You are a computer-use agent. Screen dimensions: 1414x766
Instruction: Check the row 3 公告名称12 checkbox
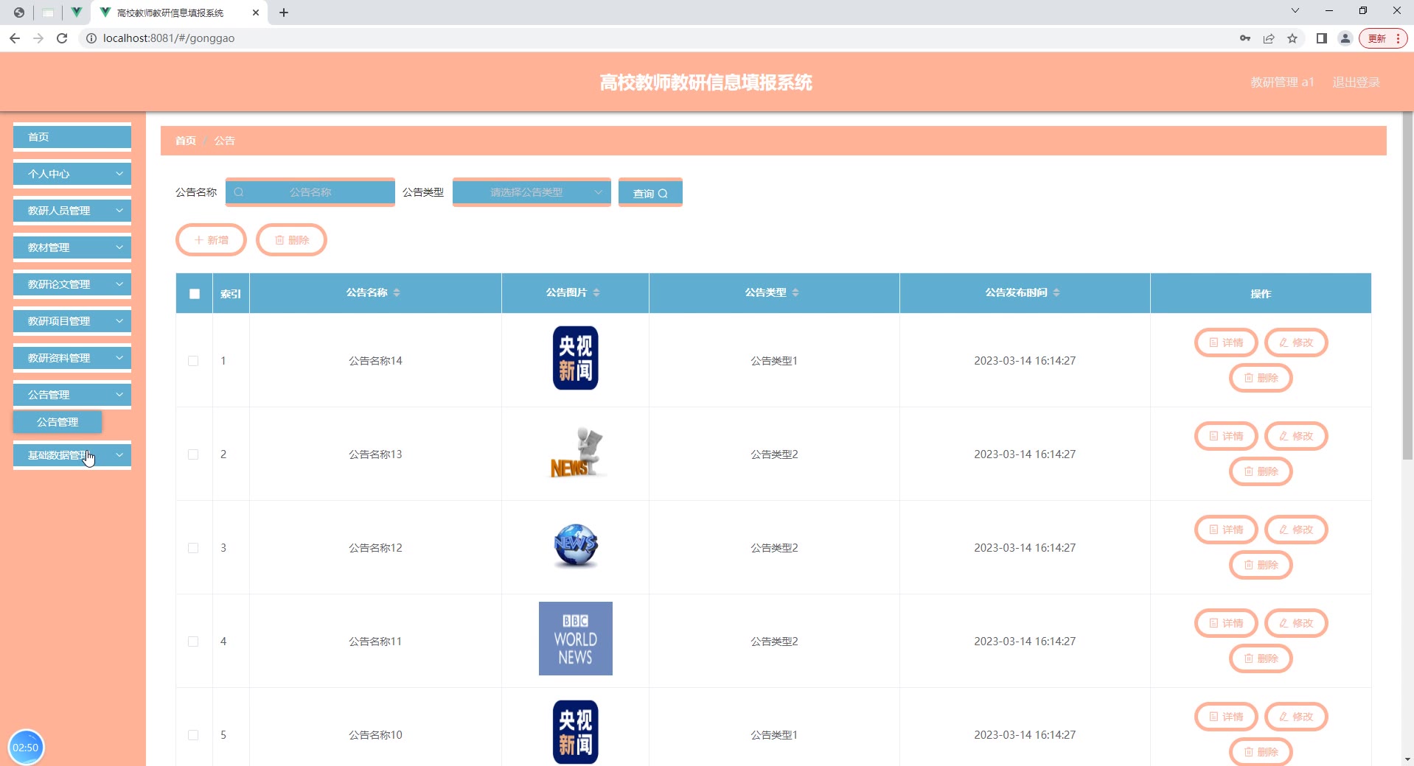click(193, 548)
